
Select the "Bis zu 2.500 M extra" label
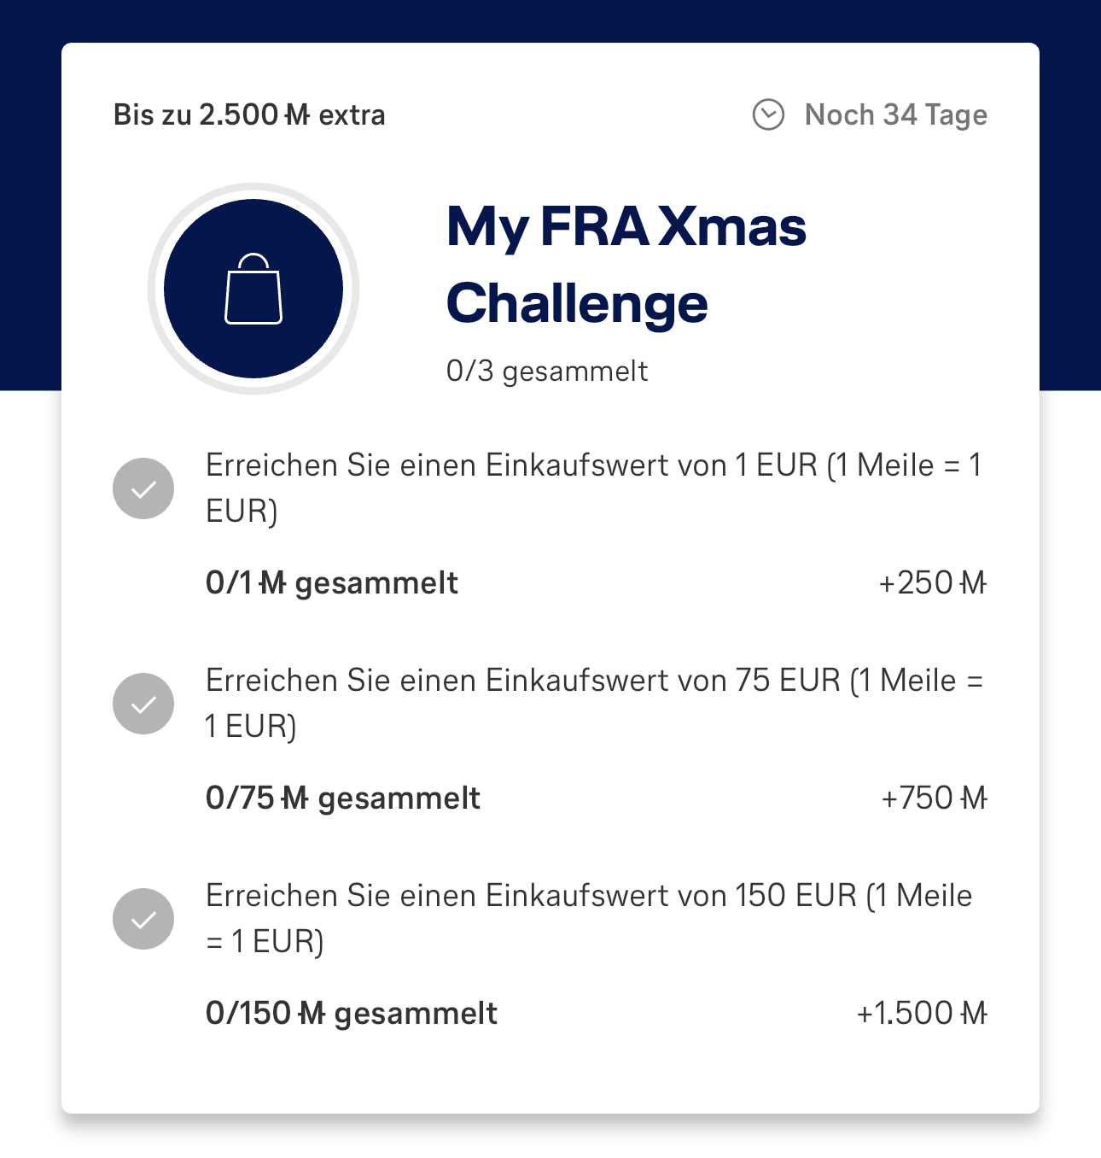249,114
